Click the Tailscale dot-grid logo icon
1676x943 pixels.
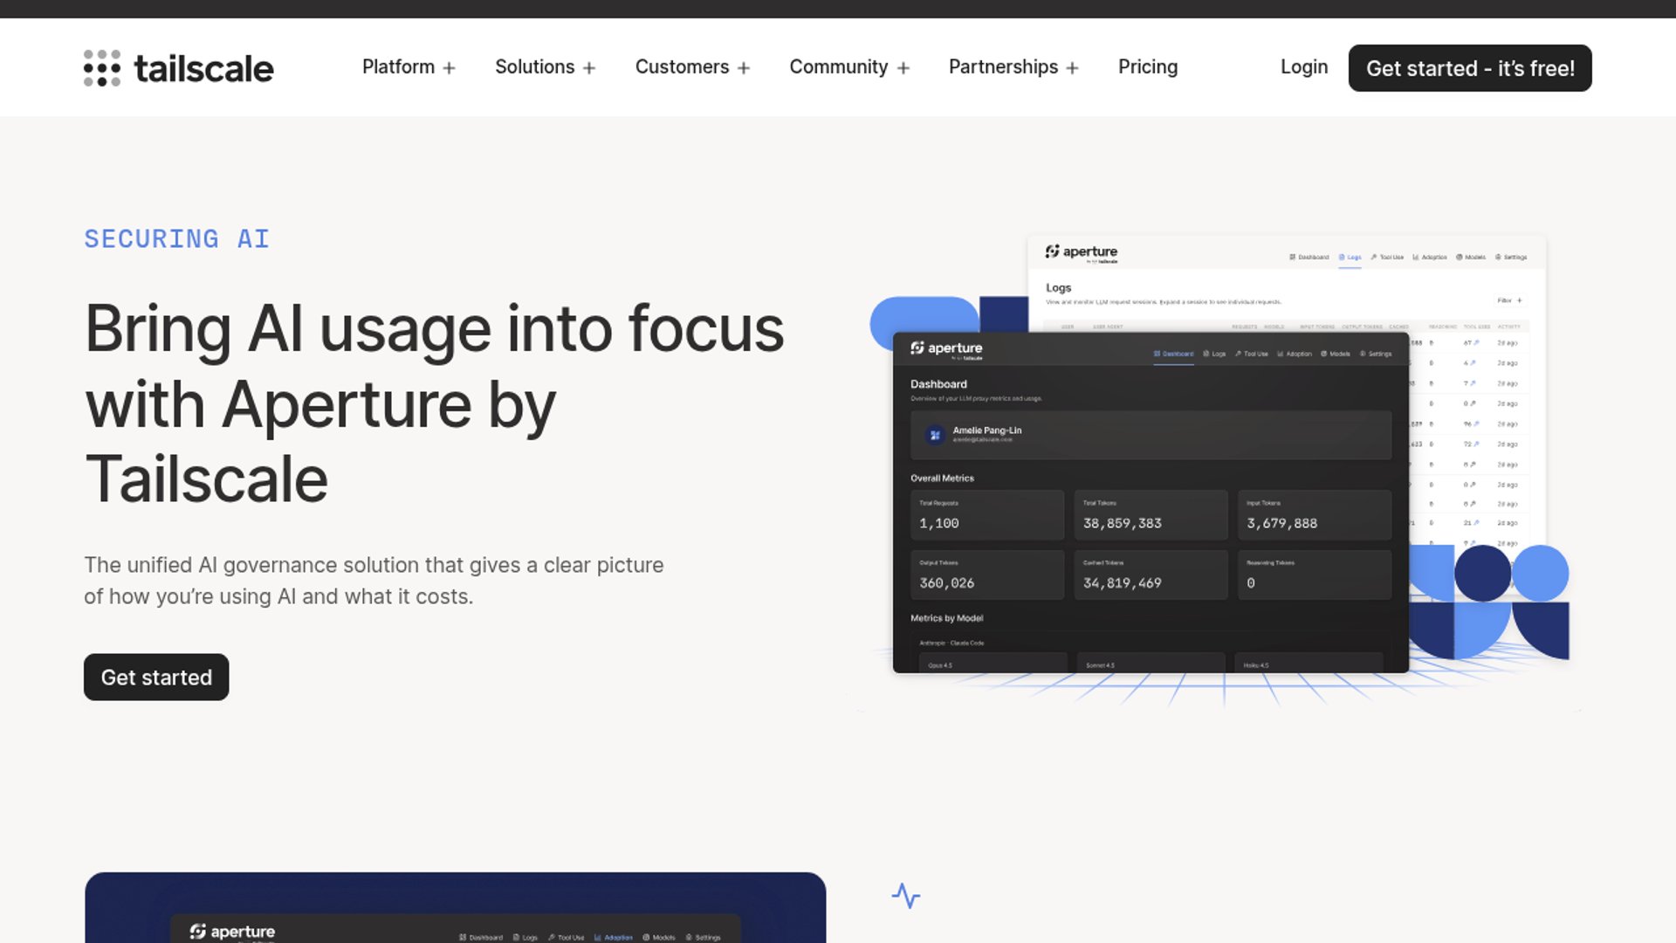click(102, 68)
